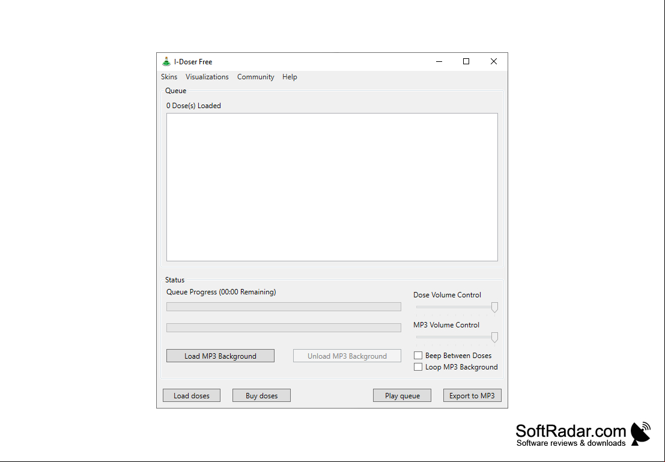This screenshot has width=665, height=462.
Task: Maximize the I-Doser Free window
Action: tap(466, 61)
